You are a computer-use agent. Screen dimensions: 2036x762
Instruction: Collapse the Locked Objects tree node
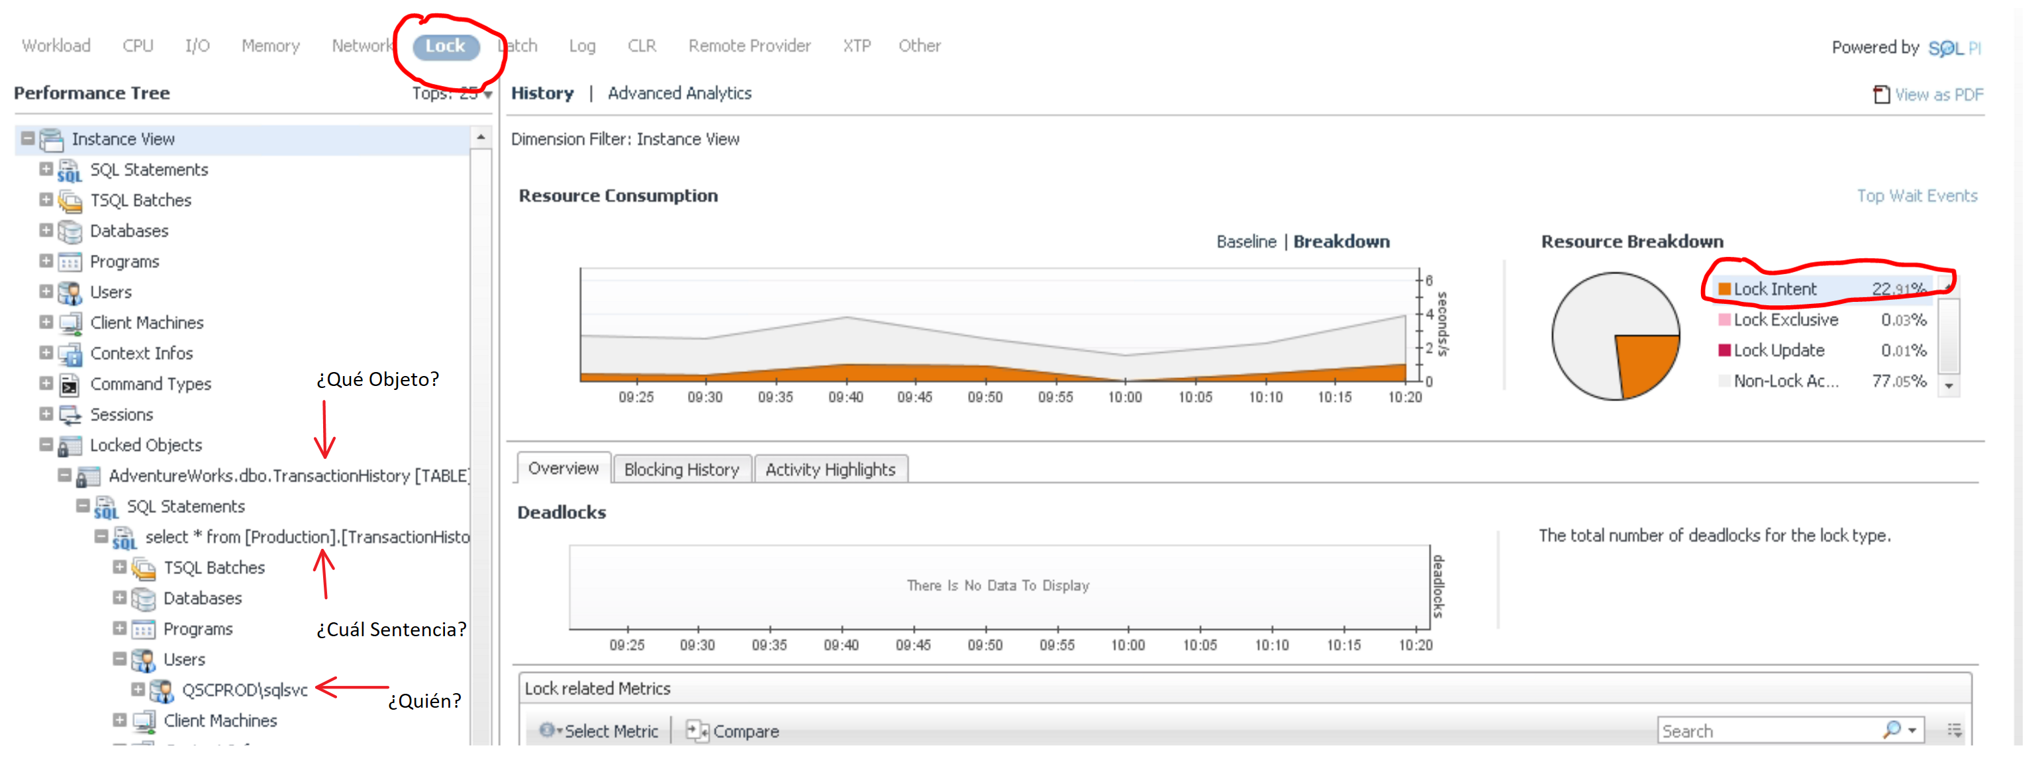tap(46, 445)
